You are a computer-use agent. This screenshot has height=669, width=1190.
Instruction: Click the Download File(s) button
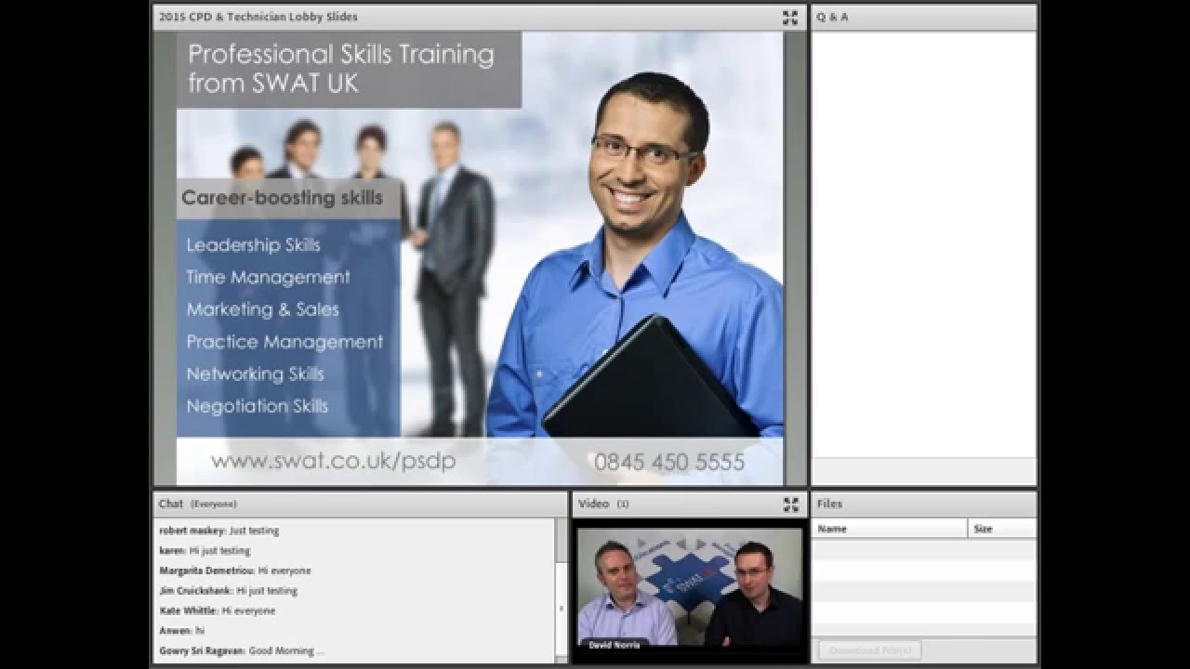tap(870, 649)
